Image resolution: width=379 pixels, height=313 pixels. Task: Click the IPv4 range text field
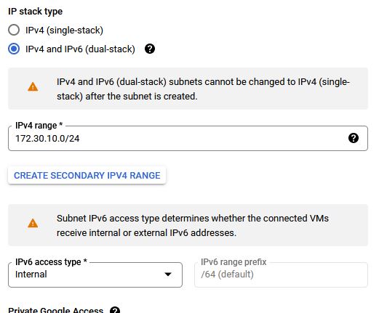tap(188, 138)
